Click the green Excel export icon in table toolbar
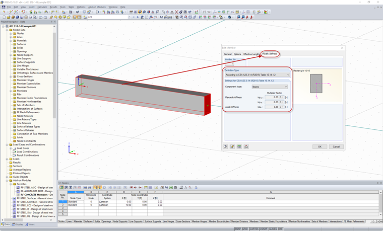383x231 pixels. [171, 187]
